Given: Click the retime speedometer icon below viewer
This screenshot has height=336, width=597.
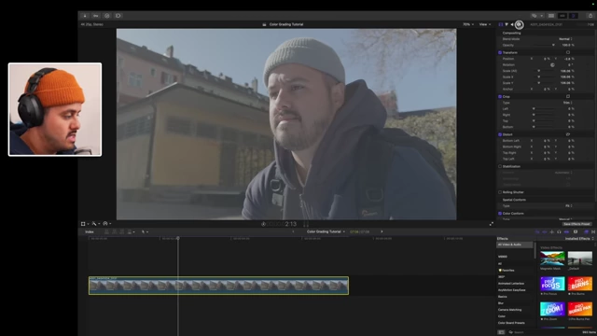Looking at the screenshot, I should (x=105, y=224).
